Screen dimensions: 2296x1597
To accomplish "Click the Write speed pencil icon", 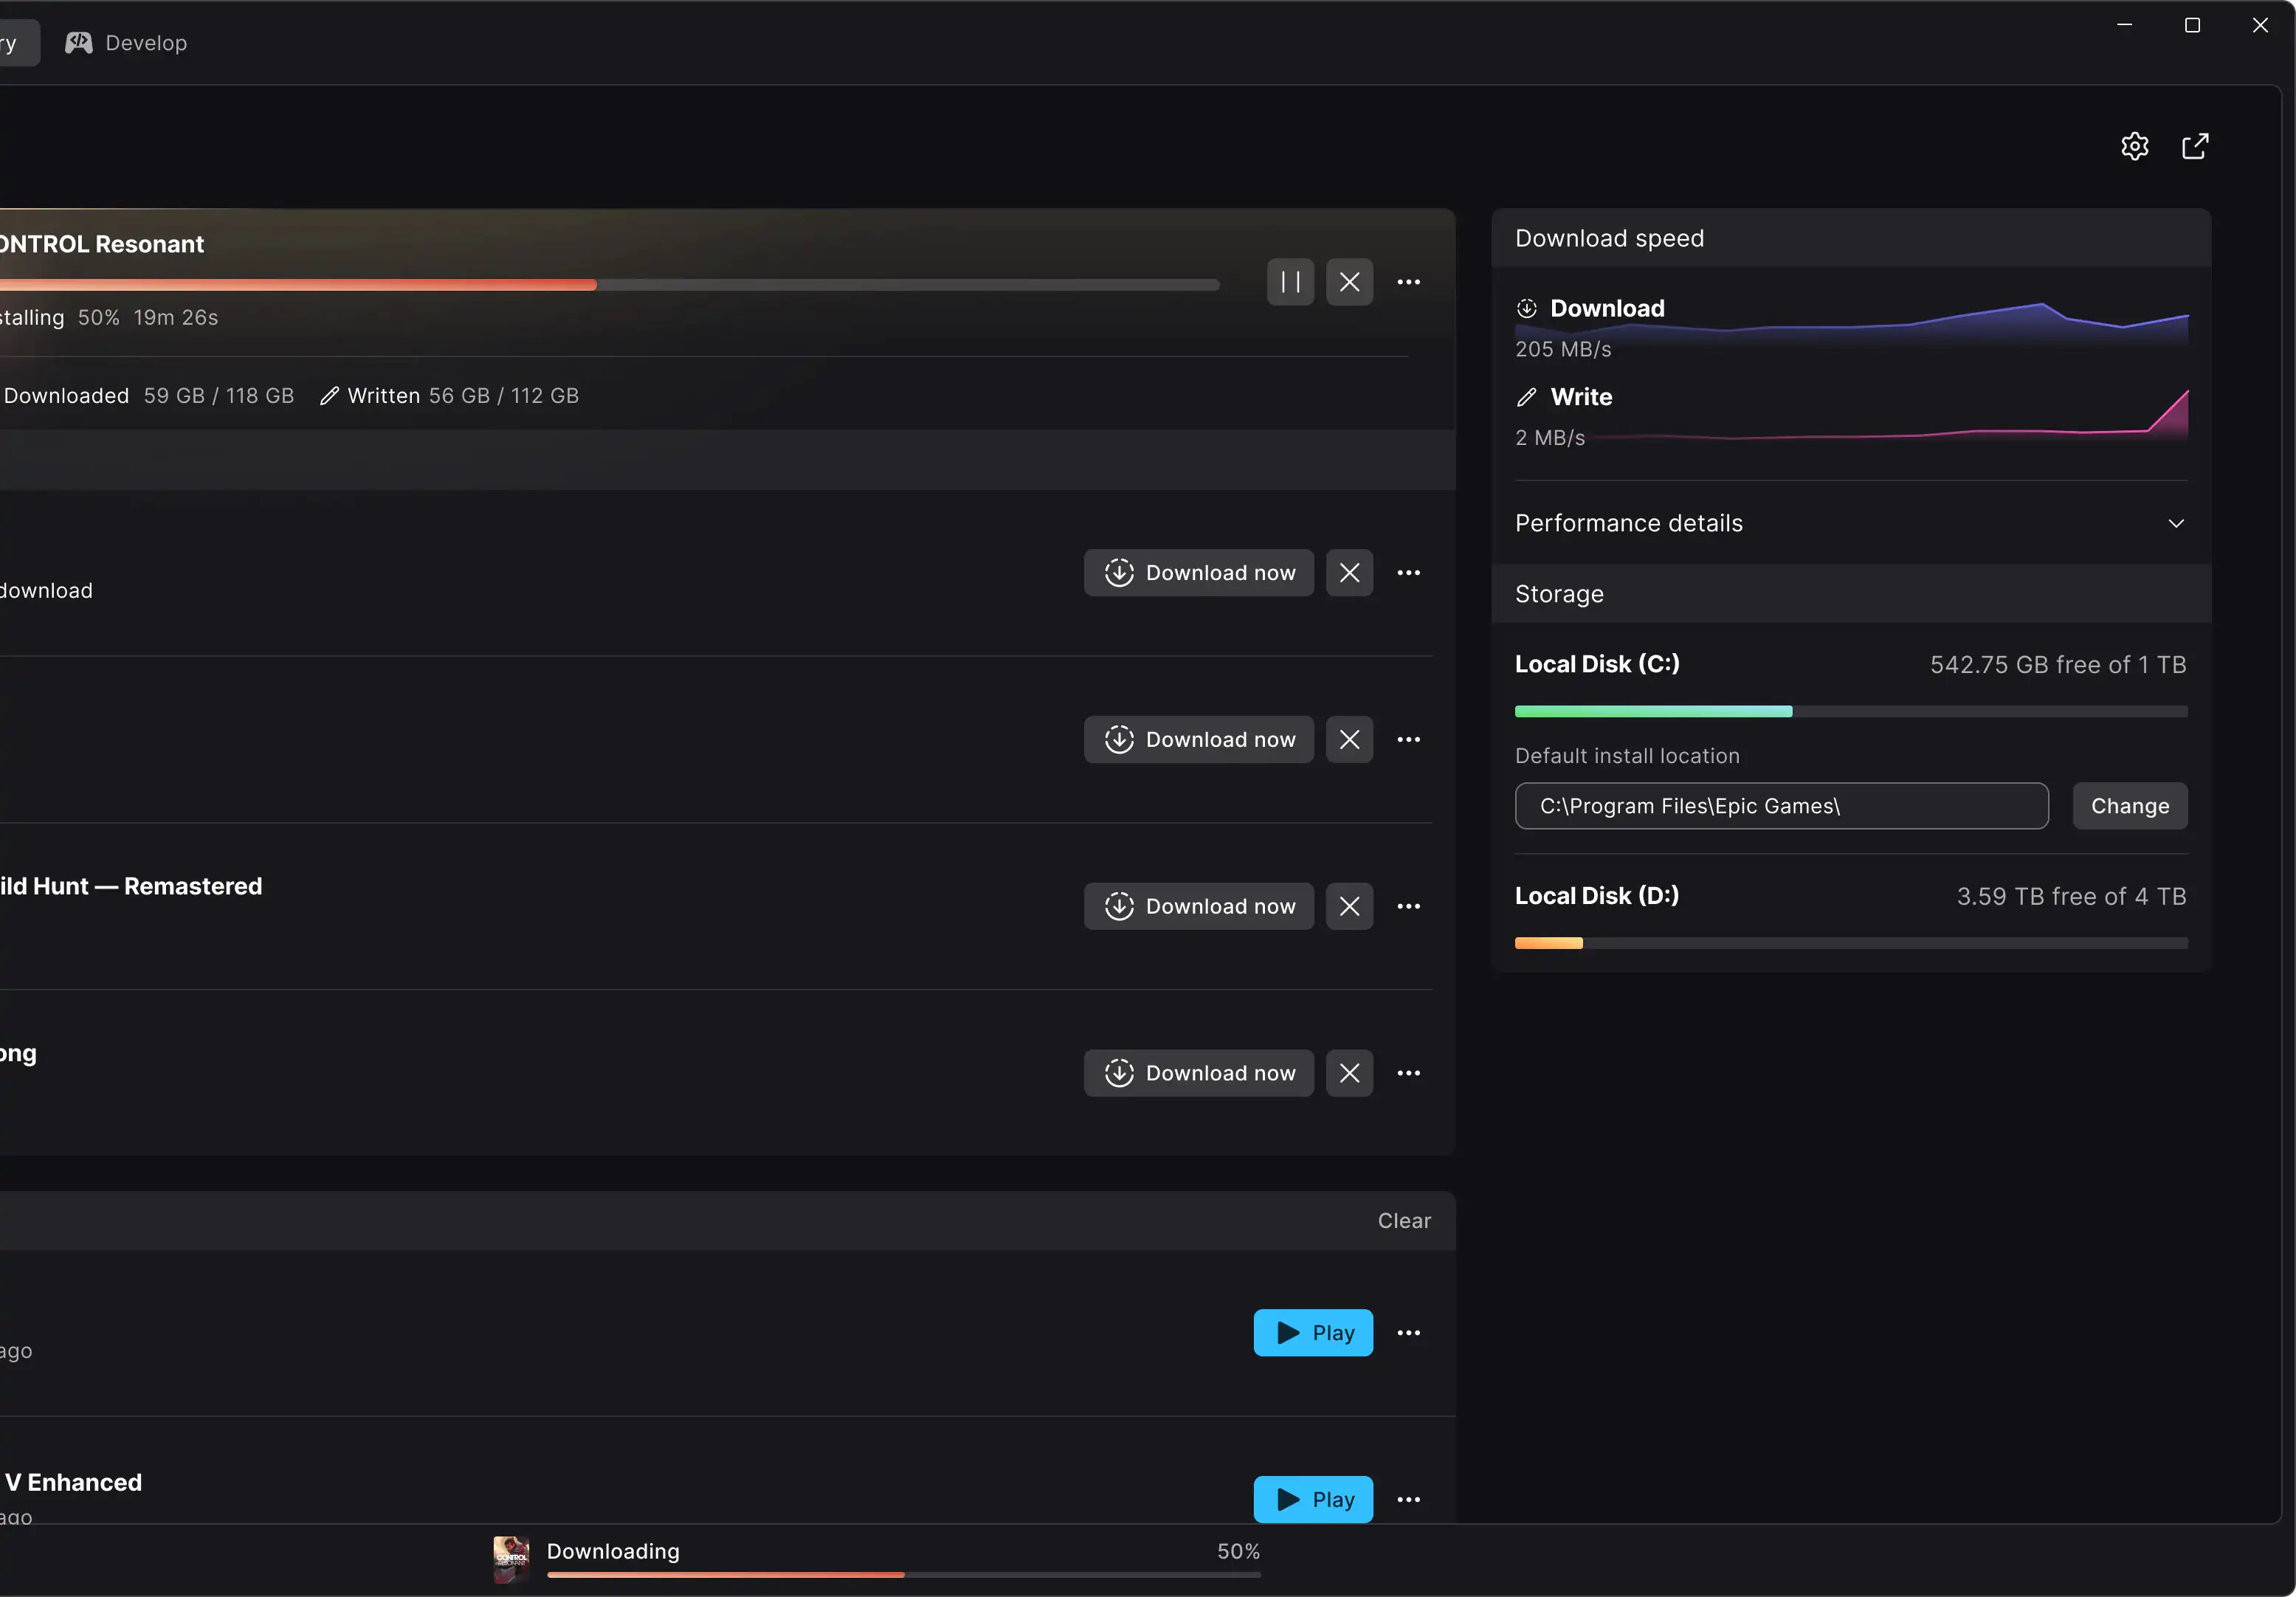I will coord(1526,397).
